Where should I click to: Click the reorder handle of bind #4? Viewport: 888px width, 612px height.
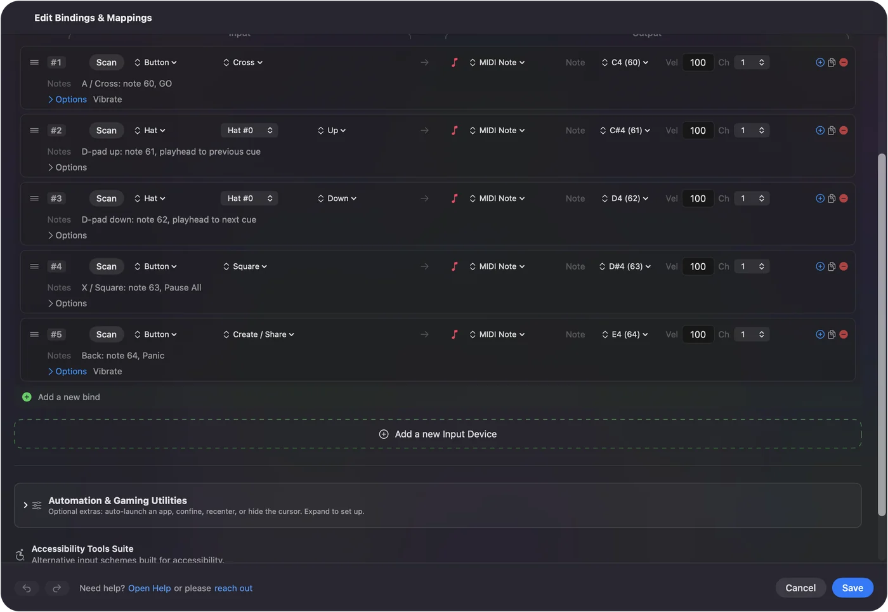tap(34, 266)
